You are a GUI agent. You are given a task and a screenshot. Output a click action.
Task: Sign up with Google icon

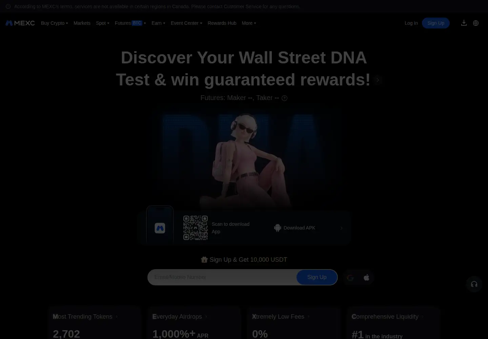(x=350, y=278)
